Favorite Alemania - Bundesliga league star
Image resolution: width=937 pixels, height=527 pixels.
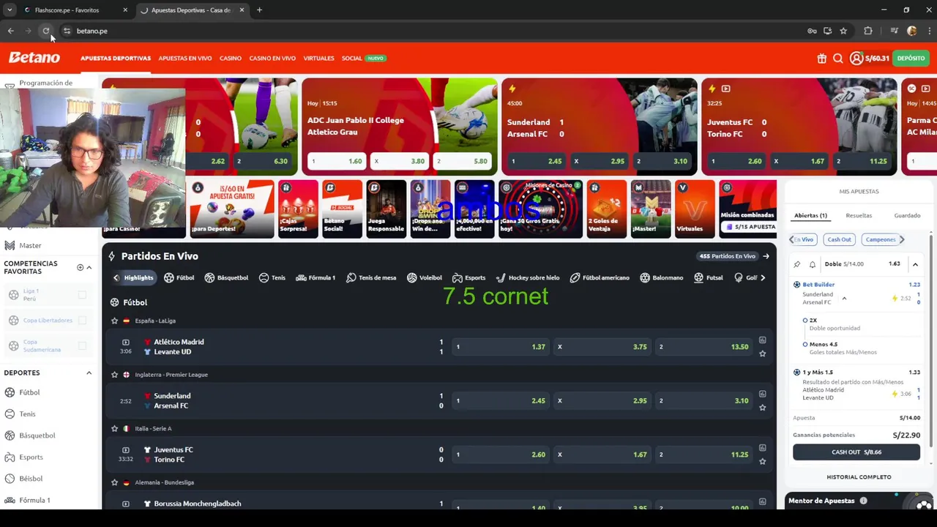pyautogui.click(x=114, y=482)
